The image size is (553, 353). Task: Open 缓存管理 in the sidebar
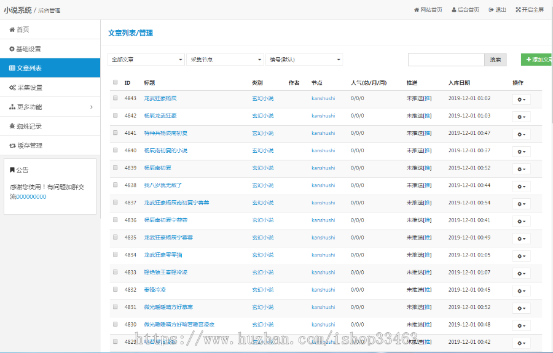coord(50,145)
